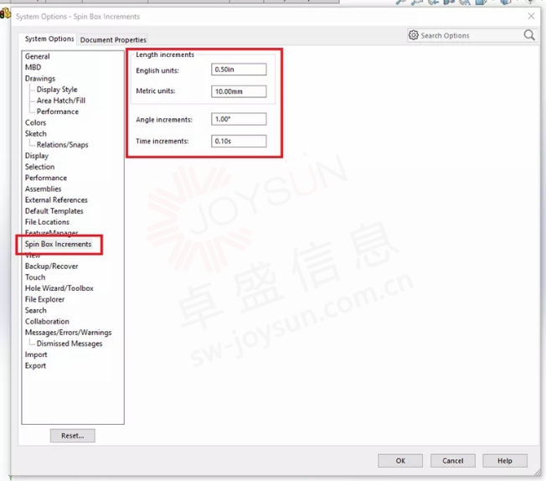Select External References category
The image size is (546, 481).
coord(56,200)
